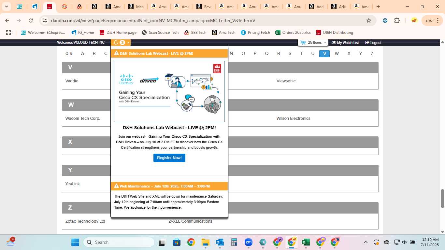Click the Register Now! button
Image resolution: width=445 pixels, height=250 pixels.
(x=169, y=158)
